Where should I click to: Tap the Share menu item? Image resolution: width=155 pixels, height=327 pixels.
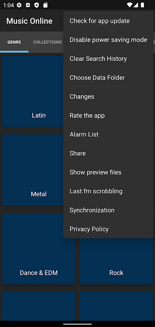[x=108, y=153]
